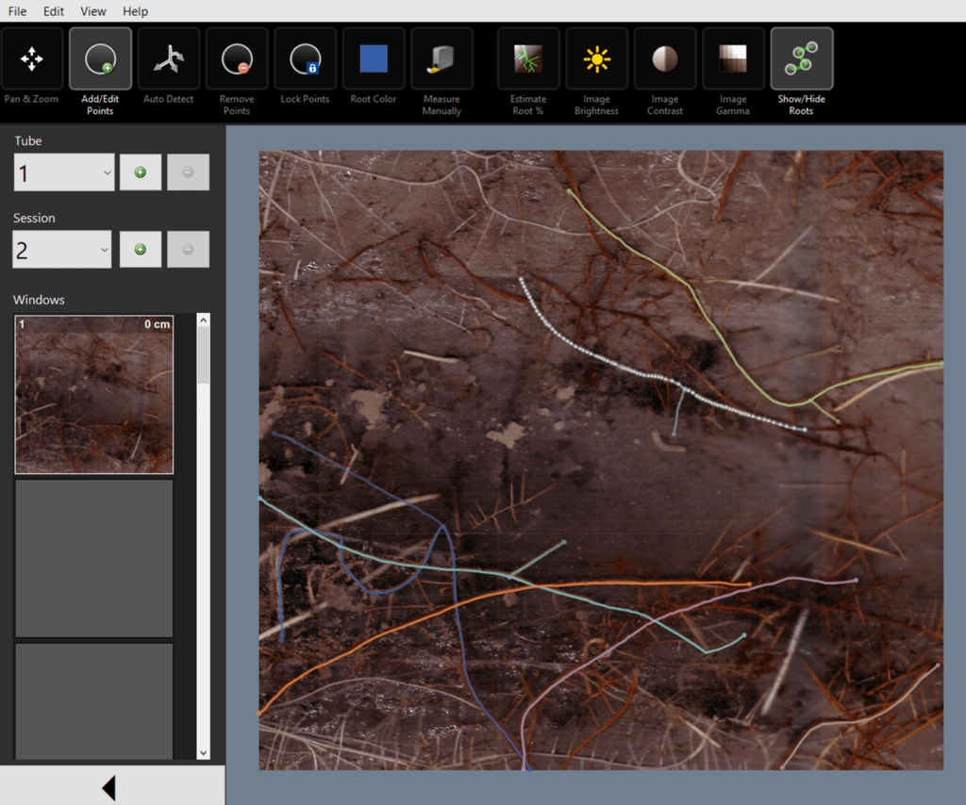The image size is (966, 805).
Task: Select the Lock Points tool
Action: 305,60
